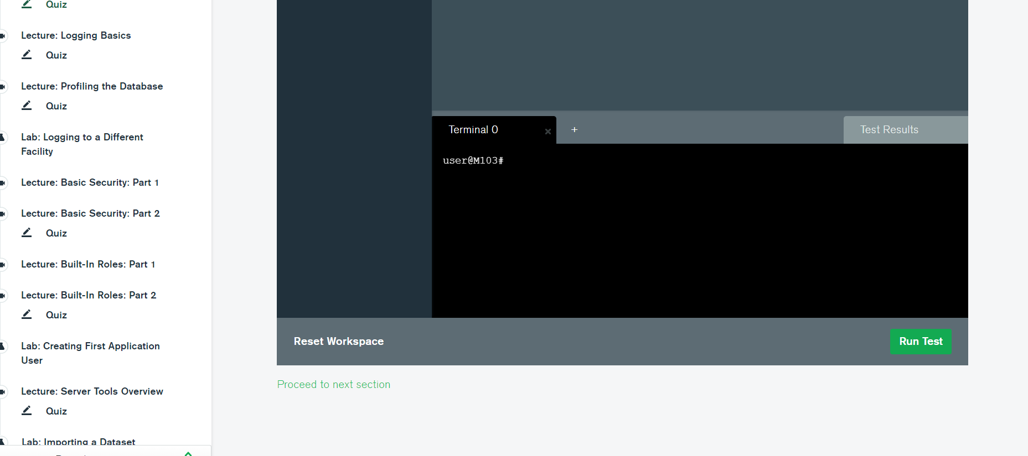Close the Terminal 0 tab

[547, 132]
